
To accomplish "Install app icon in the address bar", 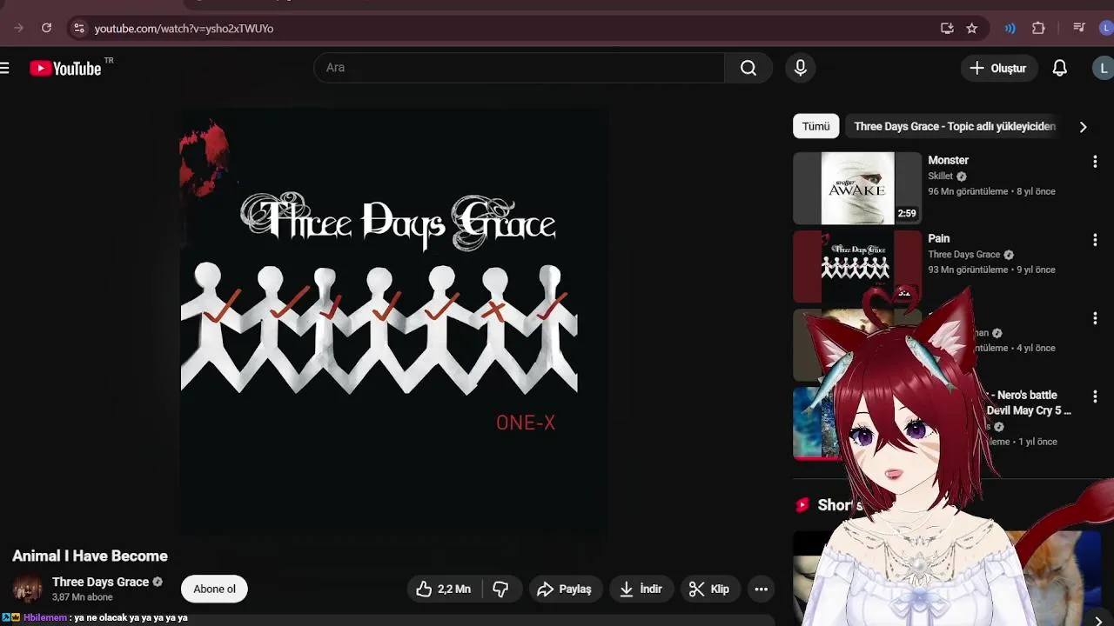I will pyautogui.click(x=947, y=28).
